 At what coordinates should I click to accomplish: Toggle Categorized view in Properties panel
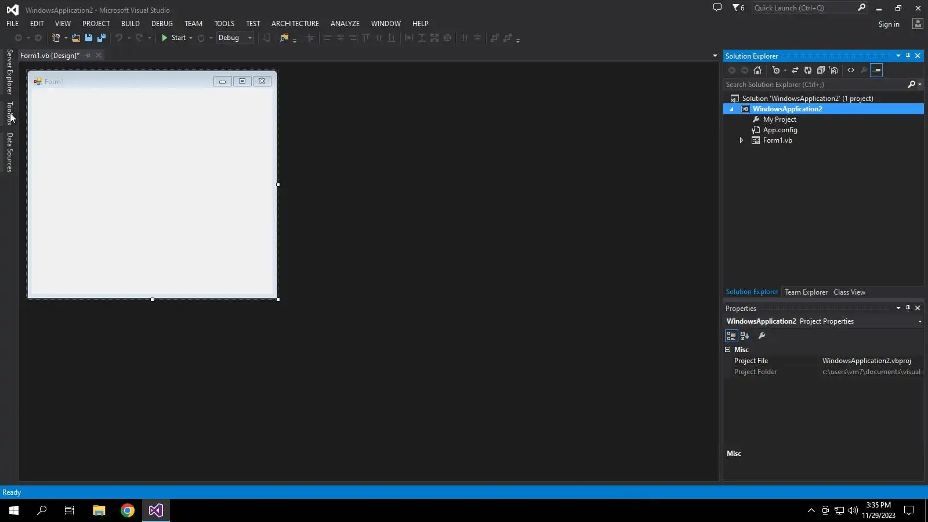pos(731,336)
